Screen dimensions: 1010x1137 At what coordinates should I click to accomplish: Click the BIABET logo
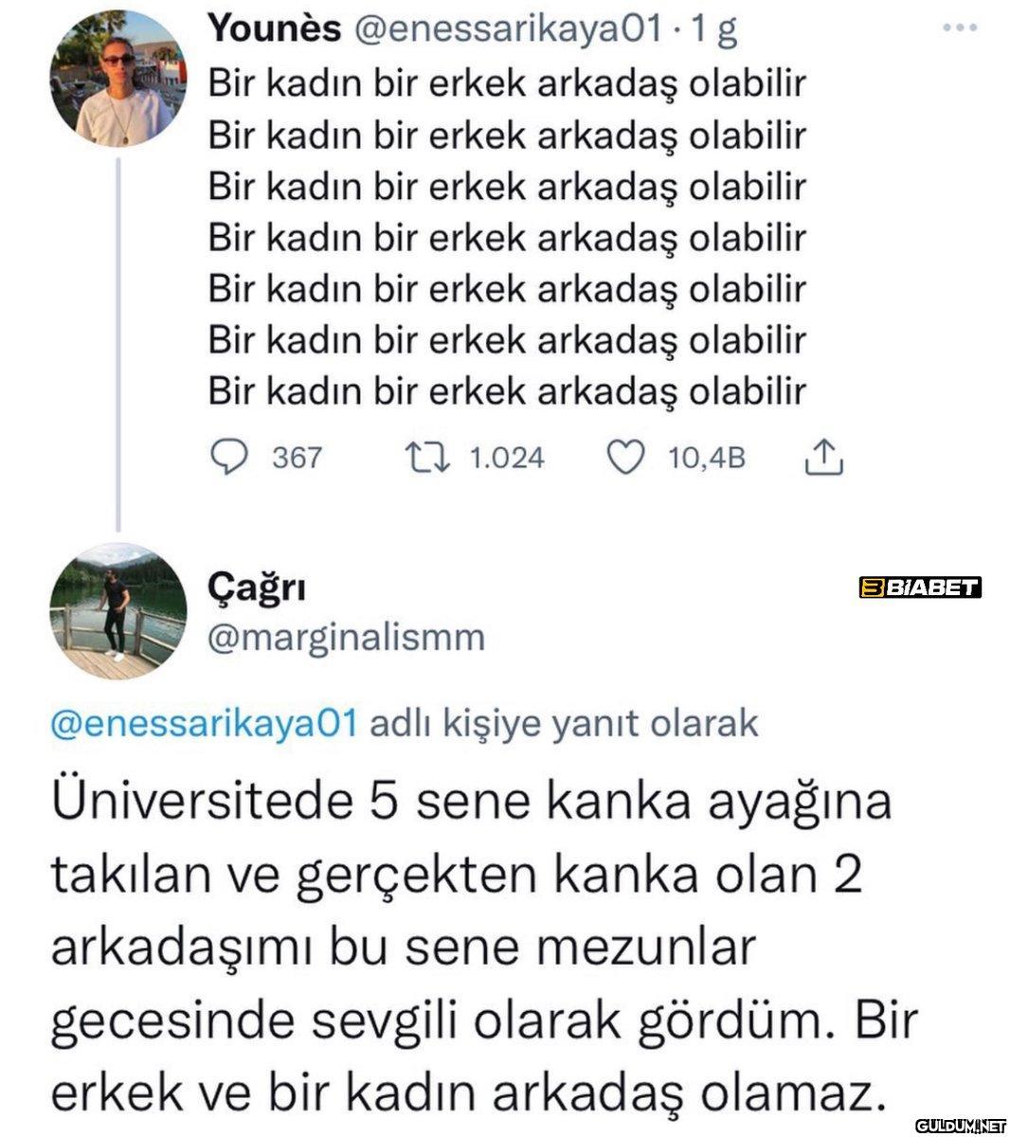[x=918, y=588]
